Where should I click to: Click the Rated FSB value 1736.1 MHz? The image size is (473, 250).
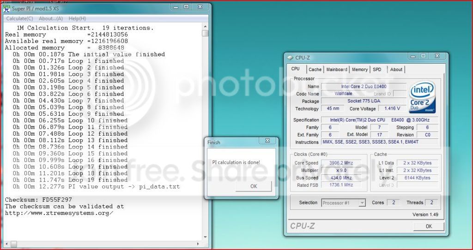tap(341, 185)
